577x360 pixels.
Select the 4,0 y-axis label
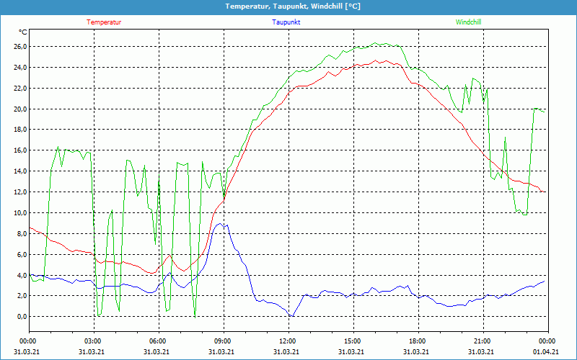coord(21,276)
